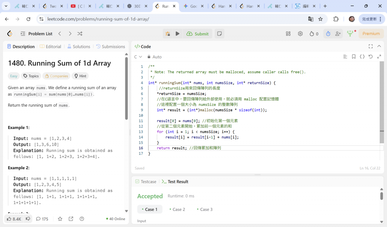
Task: Pick a random problem with shuffle icon
Action: point(80,34)
